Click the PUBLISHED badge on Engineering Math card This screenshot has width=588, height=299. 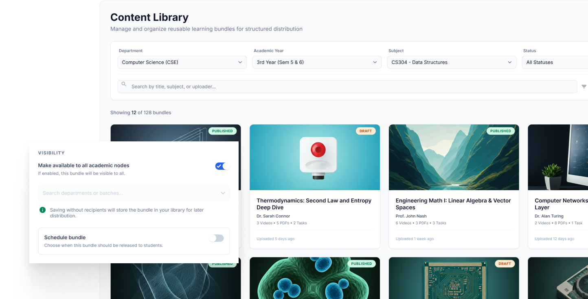tap(500, 131)
